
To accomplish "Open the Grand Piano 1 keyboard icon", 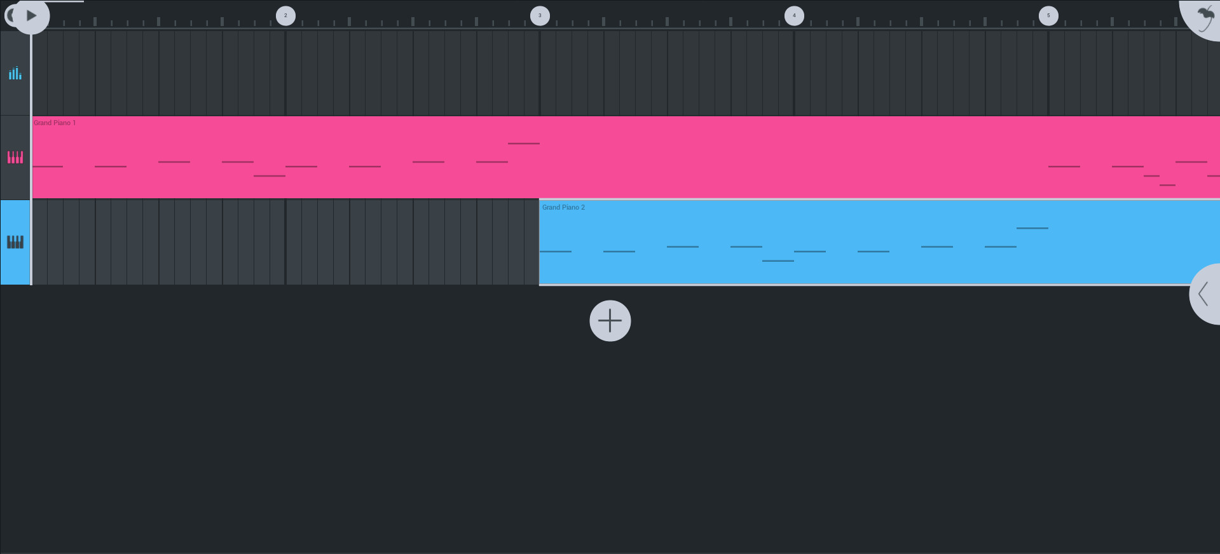I will (15, 158).
